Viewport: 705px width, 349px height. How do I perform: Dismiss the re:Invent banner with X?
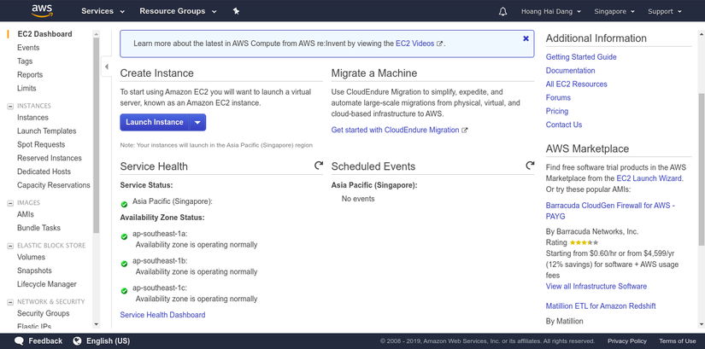tap(526, 38)
